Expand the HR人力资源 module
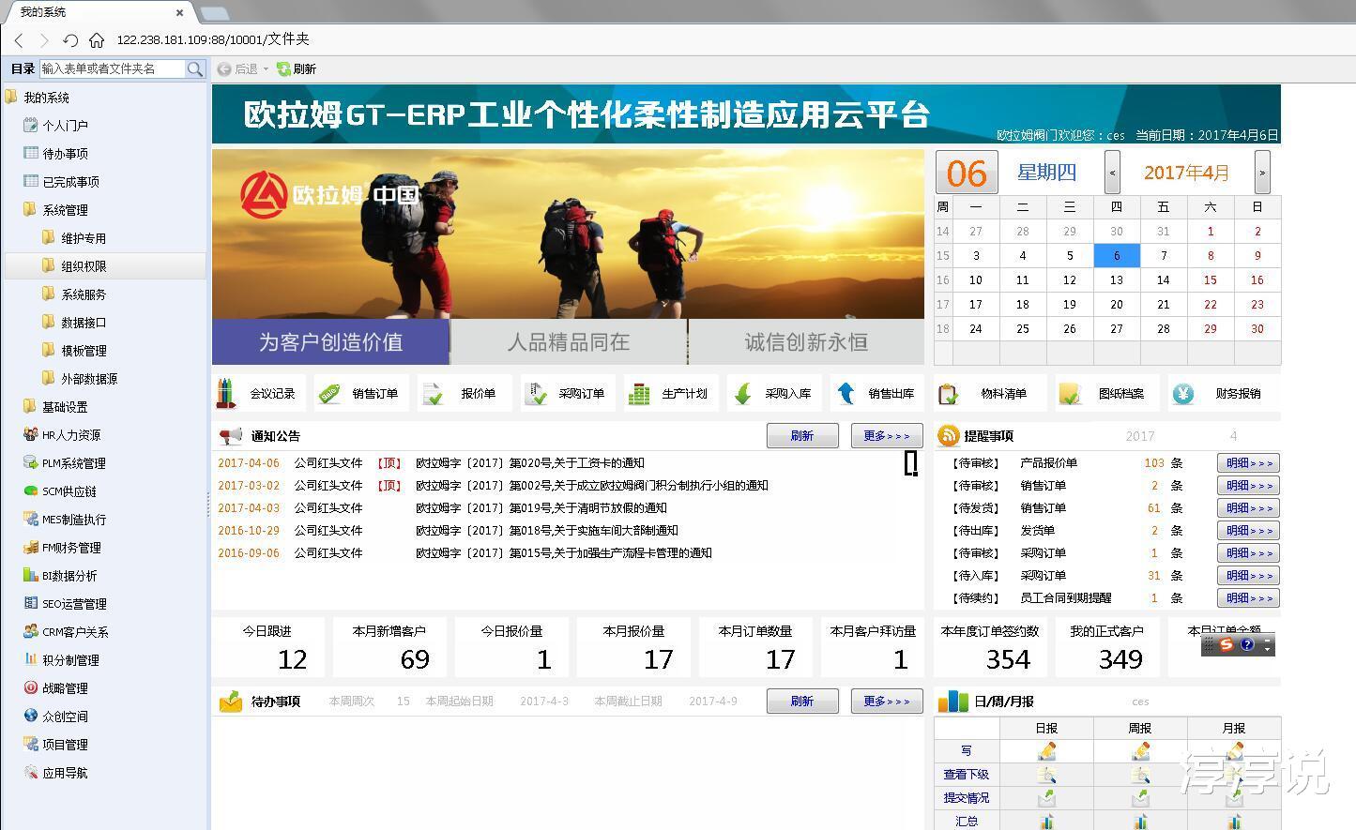Image resolution: width=1356 pixels, height=830 pixels. [71, 435]
